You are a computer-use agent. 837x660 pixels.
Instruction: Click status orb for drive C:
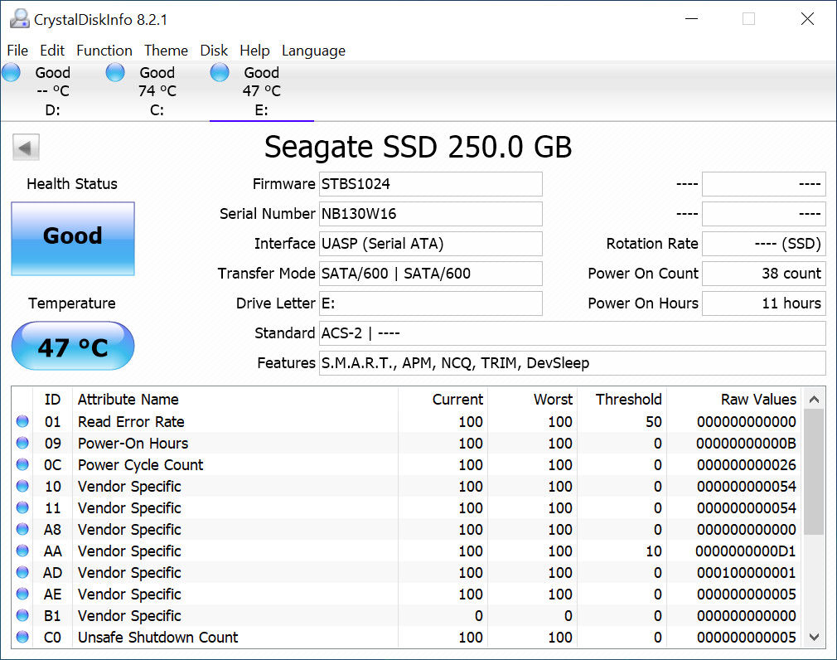(115, 72)
